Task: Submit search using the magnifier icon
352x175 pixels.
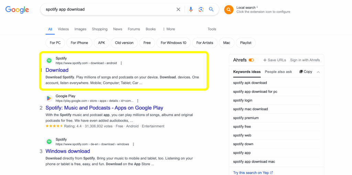Action: [x=211, y=9]
